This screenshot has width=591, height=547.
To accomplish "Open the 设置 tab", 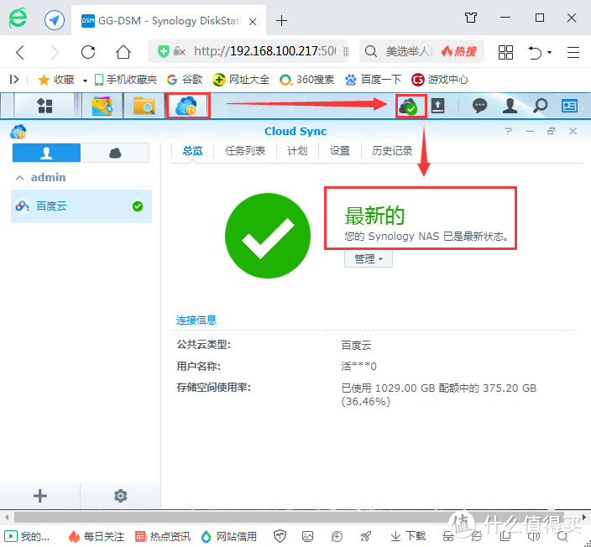I will [340, 151].
